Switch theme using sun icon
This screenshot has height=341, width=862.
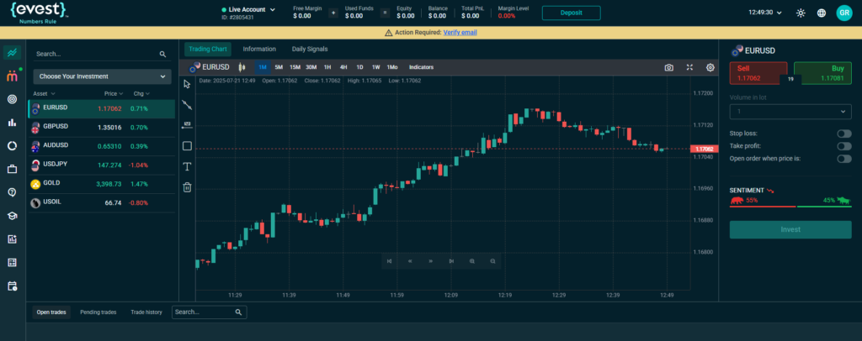click(800, 13)
